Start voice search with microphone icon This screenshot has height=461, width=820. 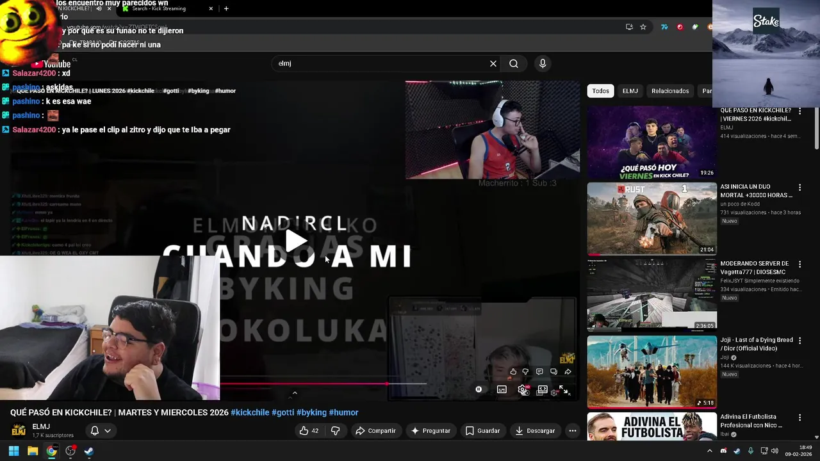543,63
